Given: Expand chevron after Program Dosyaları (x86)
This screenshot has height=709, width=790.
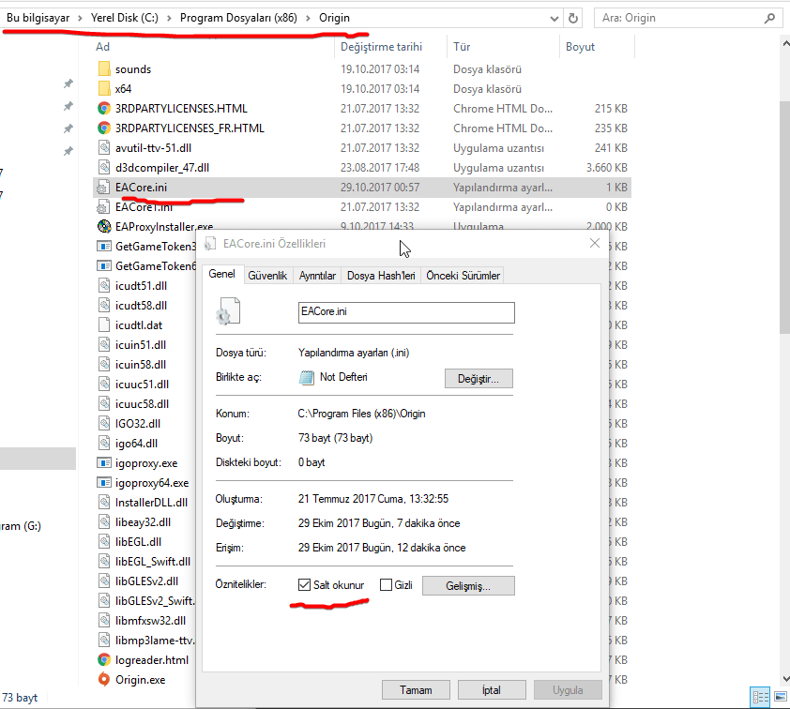Looking at the screenshot, I should click(308, 18).
